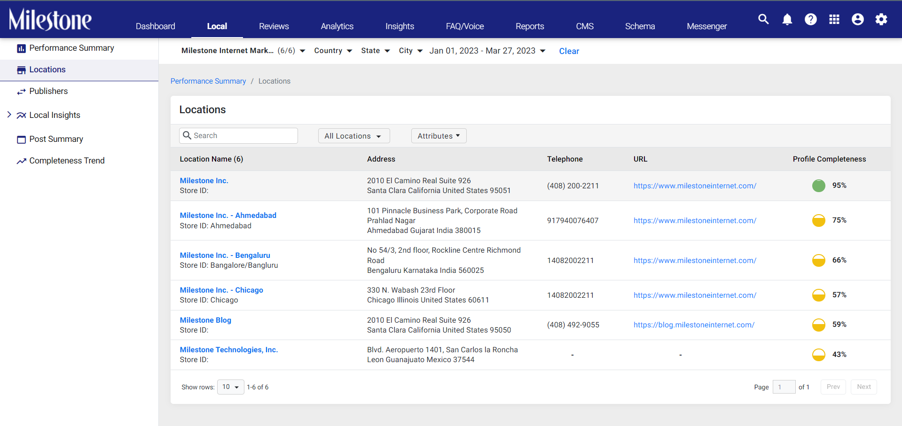The height and width of the screenshot is (426, 902).
Task: Open Milestone Inc. - Bengaluru location
Action: click(x=225, y=256)
